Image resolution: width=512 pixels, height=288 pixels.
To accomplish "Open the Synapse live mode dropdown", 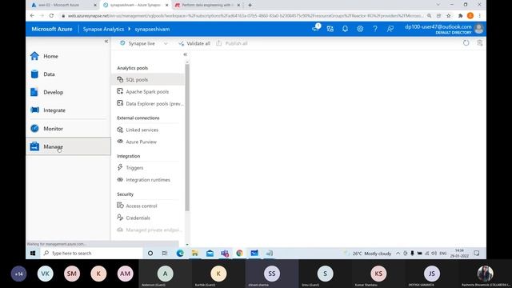I will [144, 43].
